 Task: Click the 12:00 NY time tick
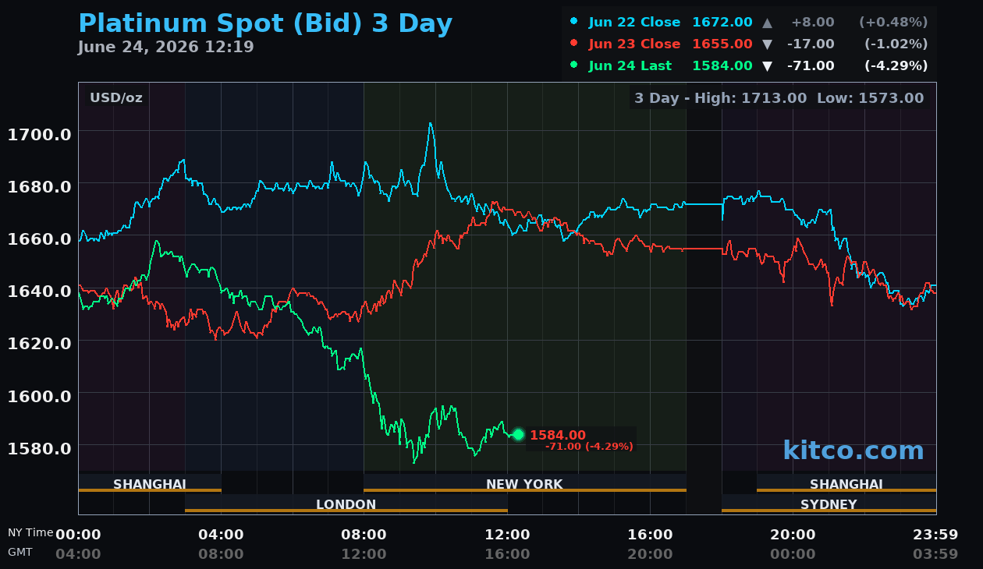(x=507, y=535)
